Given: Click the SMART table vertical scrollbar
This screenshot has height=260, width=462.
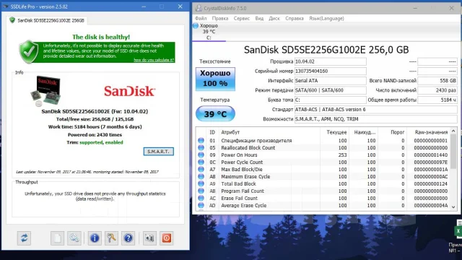Looking at the screenshot, I should pyautogui.click(x=453, y=169).
